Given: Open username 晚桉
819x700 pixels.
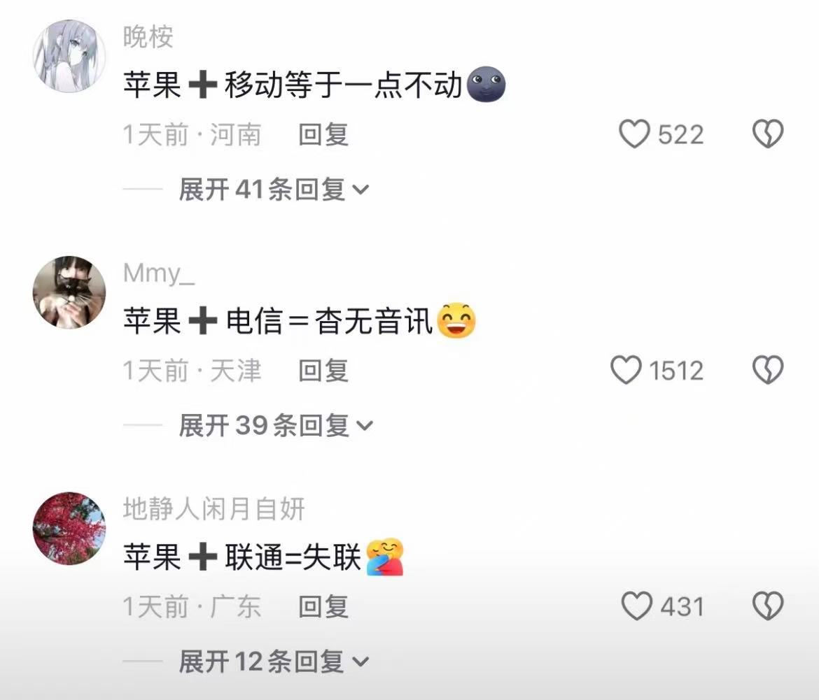Looking at the screenshot, I should point(148,37).
